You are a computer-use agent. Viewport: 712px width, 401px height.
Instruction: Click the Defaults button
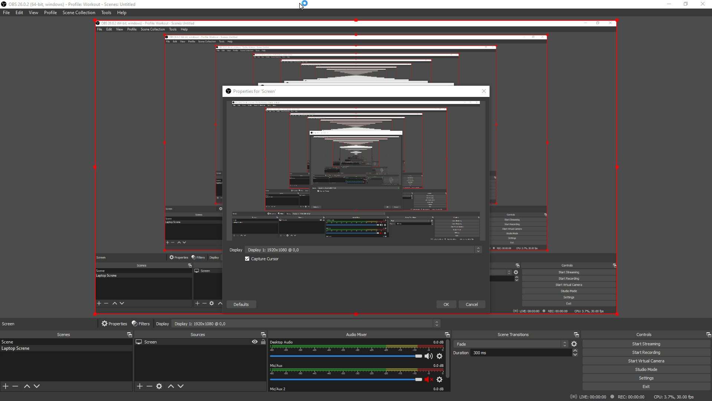click(241, 304)
